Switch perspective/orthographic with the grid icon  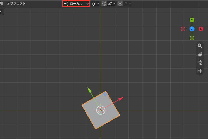200,71
